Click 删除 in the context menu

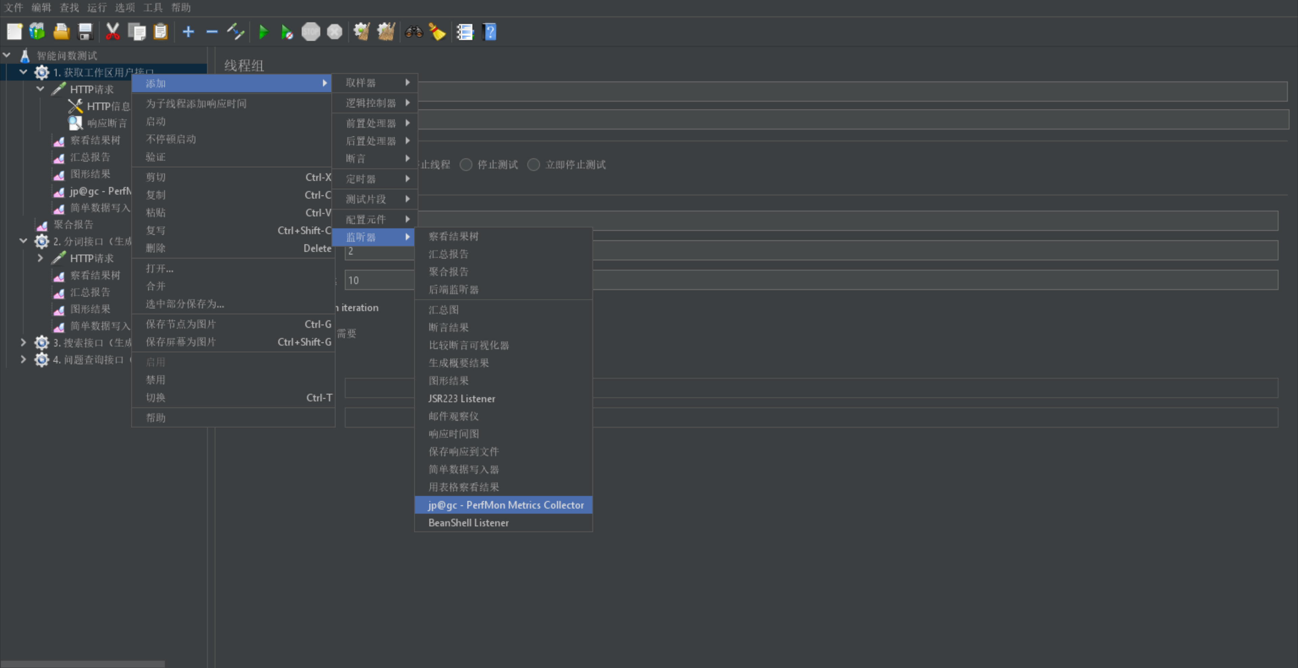tap(233, 248)
